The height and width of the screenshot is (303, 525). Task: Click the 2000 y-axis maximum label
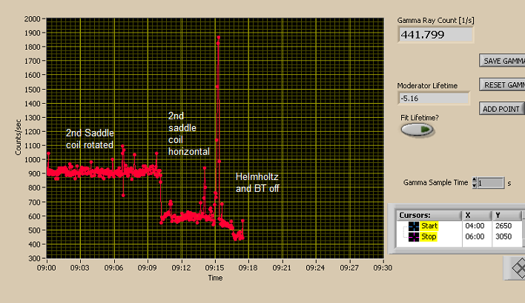32,19
